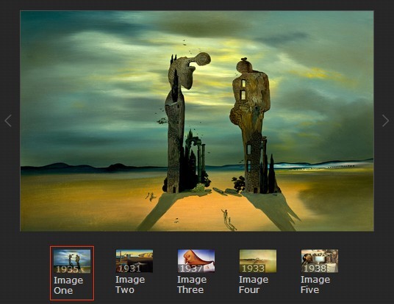This screenshot has height=304, width=394.
Task: Click the 1938 year overlay label
Action: coord(315,268)
